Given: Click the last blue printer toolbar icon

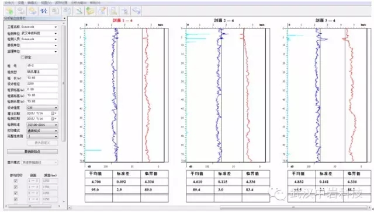Looking at the screenshot, I should 136,11.
